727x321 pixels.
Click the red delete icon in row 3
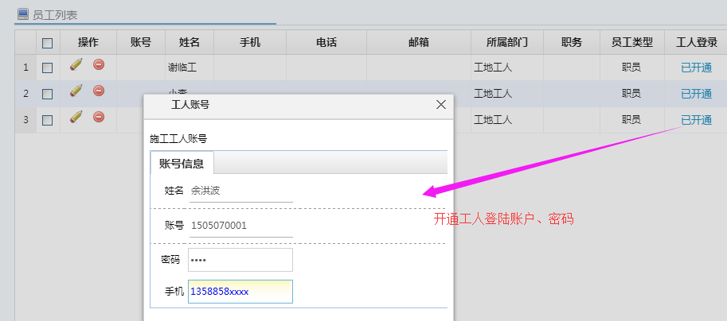[99, 118]
